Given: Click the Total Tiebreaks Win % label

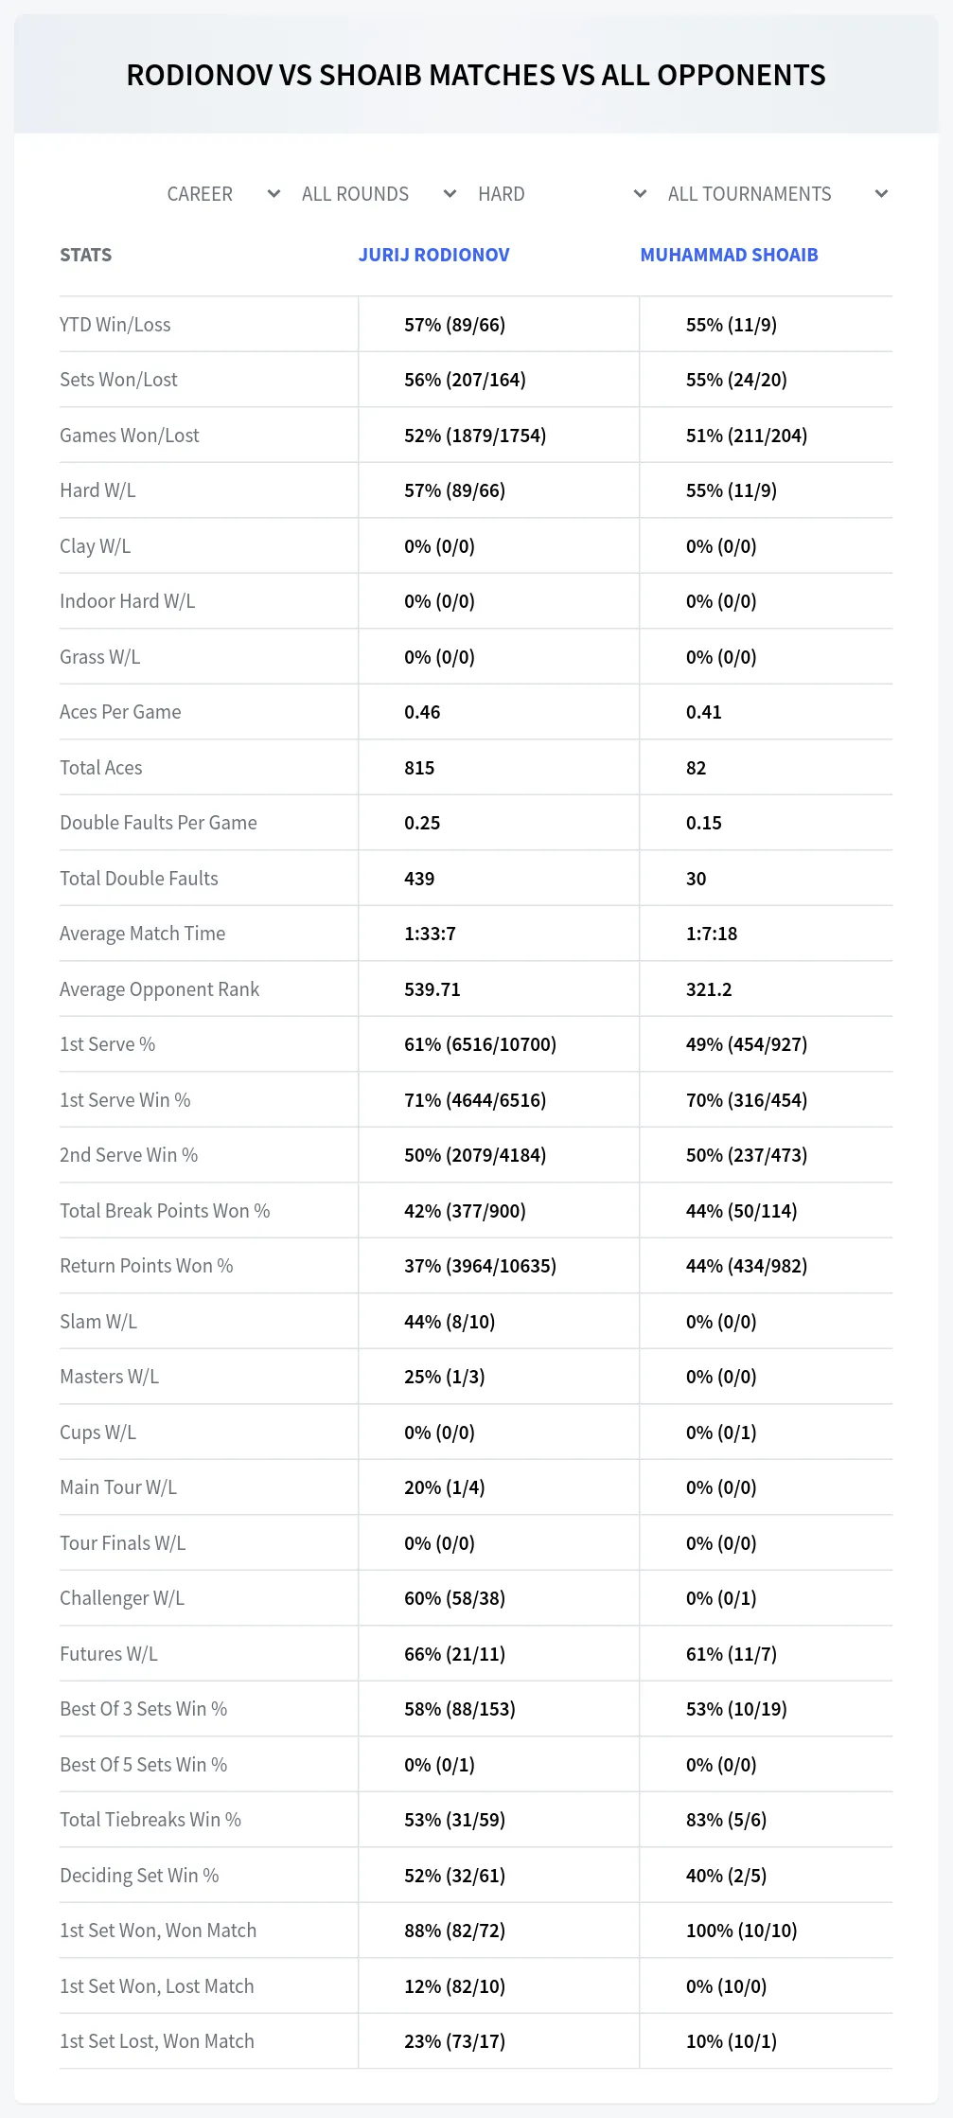Looking at the screenshot, I should pyautogui.click(x=150, y=1820).
